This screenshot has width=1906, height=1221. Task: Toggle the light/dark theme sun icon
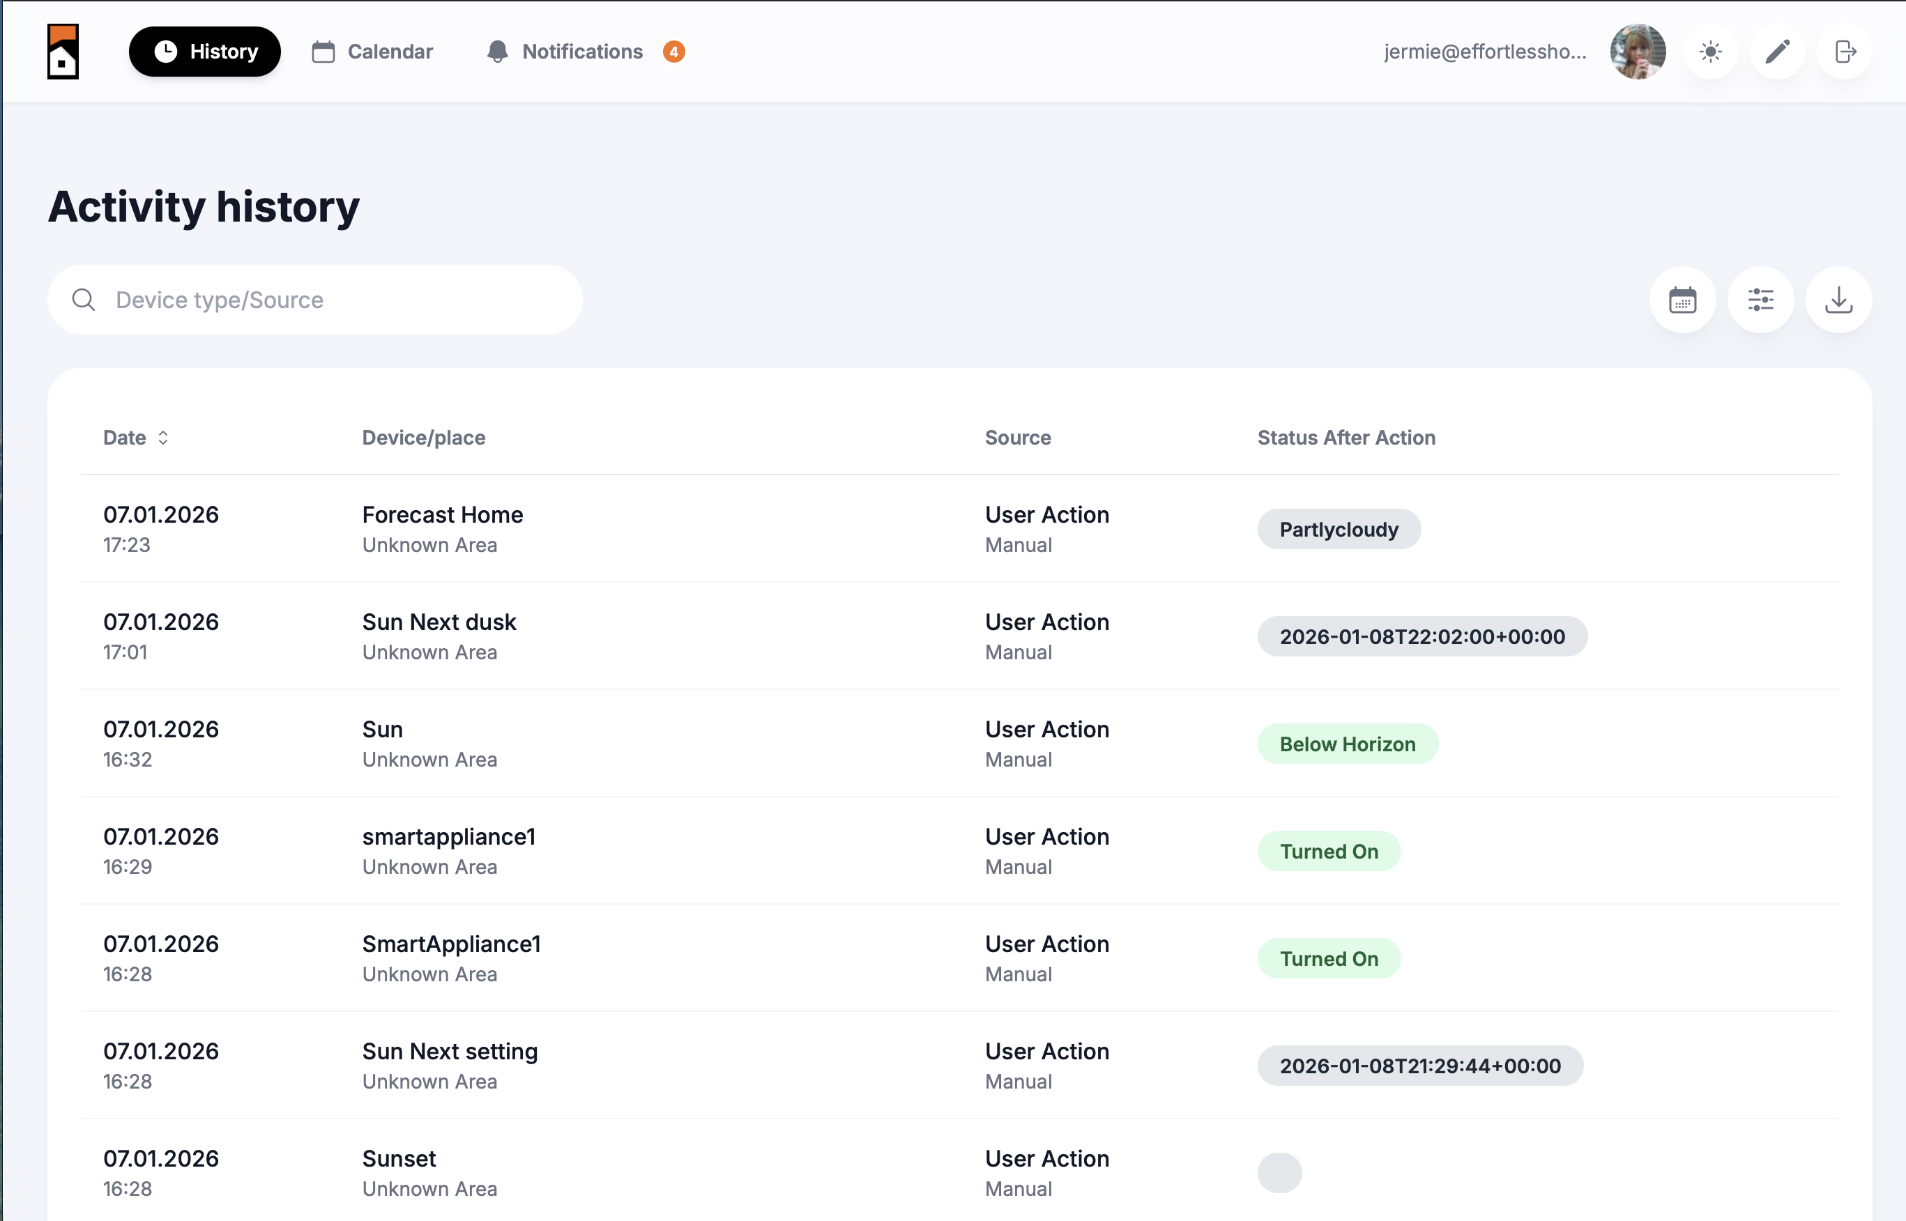[x=1710, y=52]
